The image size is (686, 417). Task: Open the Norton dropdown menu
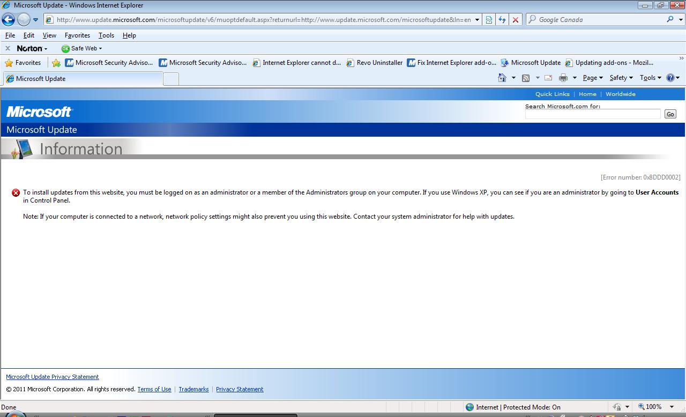click(x=32, y=48)
